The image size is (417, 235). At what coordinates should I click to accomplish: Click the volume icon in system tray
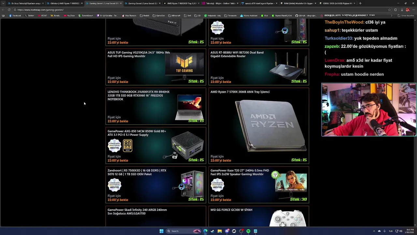coord(401,231)
